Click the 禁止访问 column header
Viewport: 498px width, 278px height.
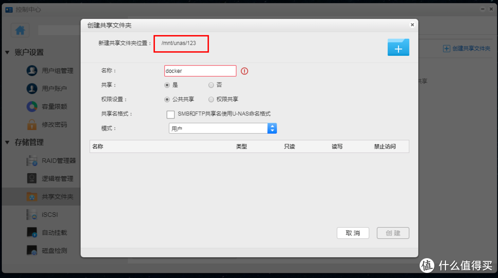click(385, 147)
